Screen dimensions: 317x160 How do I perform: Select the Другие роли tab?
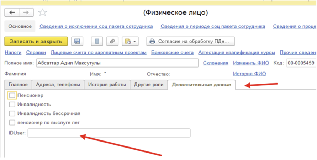(149, 85)
